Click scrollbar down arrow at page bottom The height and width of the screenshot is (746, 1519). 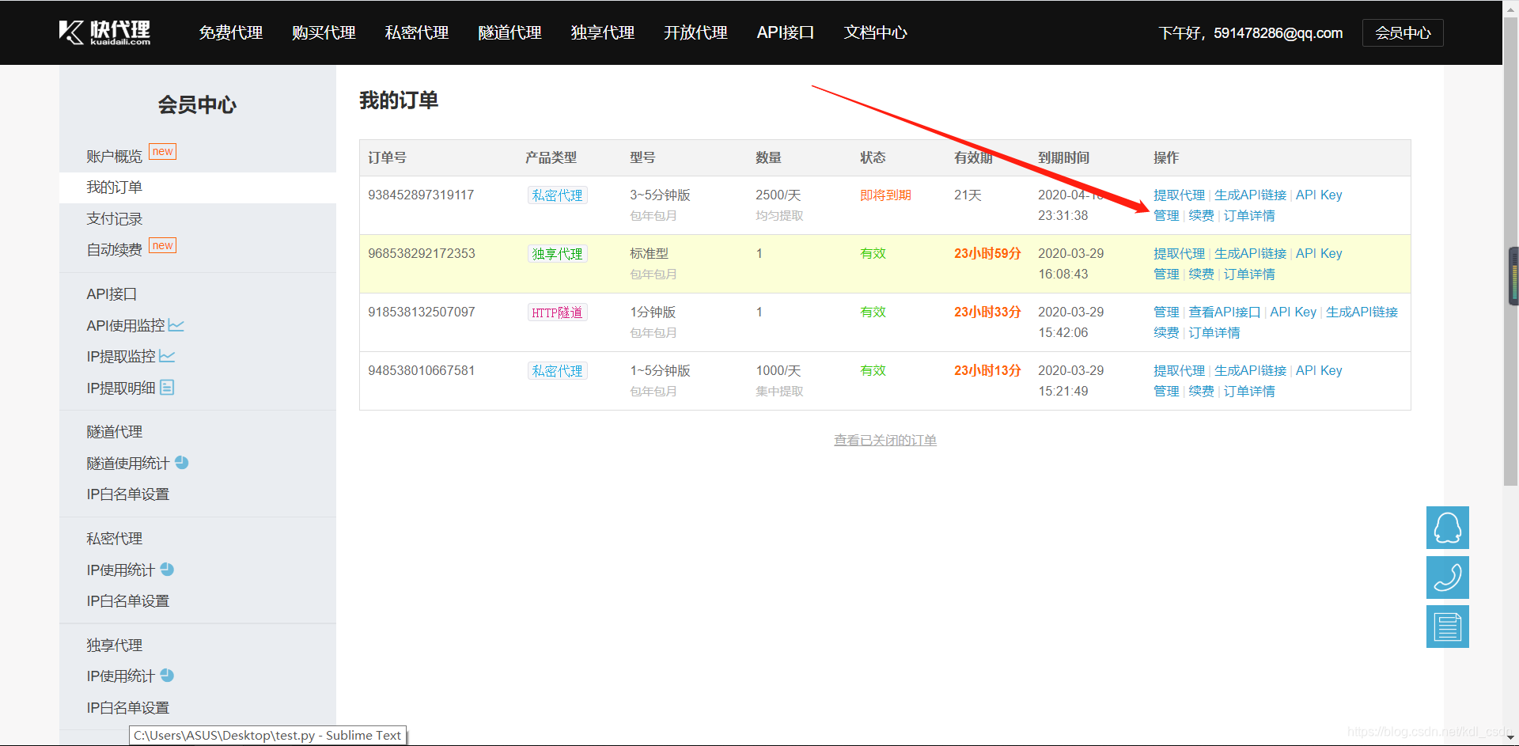point(1510,738)
